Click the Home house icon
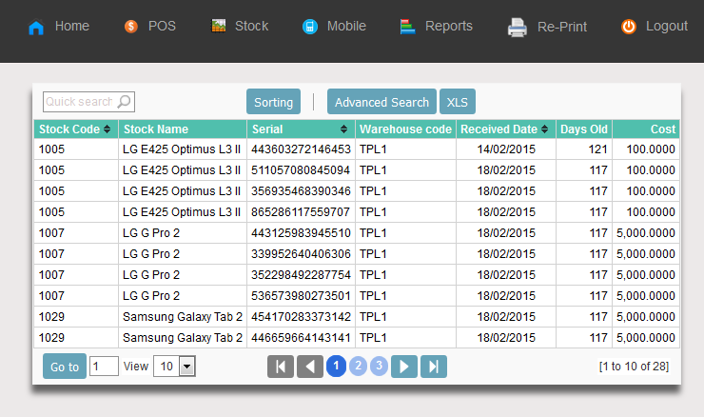Viewport: 704px width, 417px height. point(36,28)
